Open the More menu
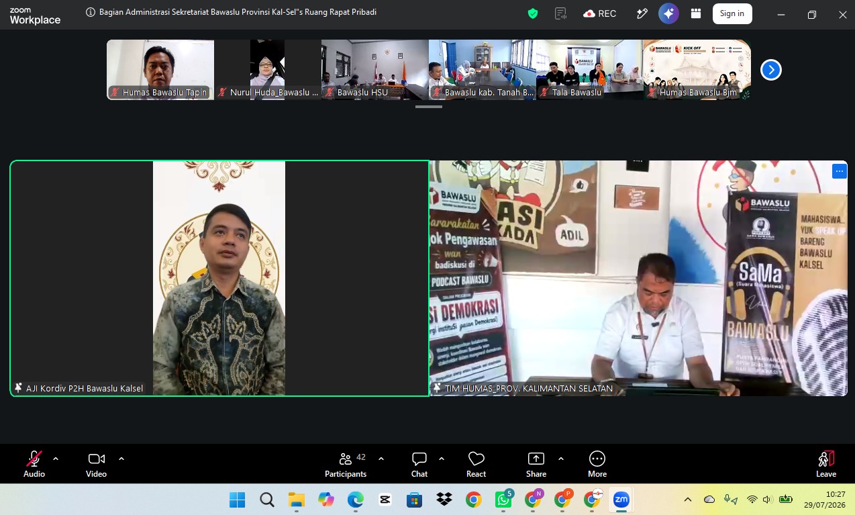 [597, 465]
